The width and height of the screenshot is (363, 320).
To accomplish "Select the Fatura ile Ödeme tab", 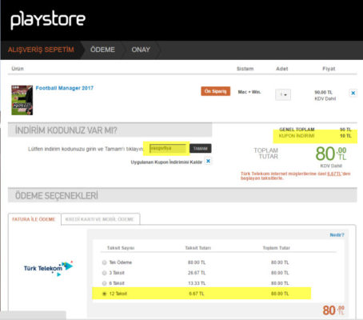I will pos(34,219).
